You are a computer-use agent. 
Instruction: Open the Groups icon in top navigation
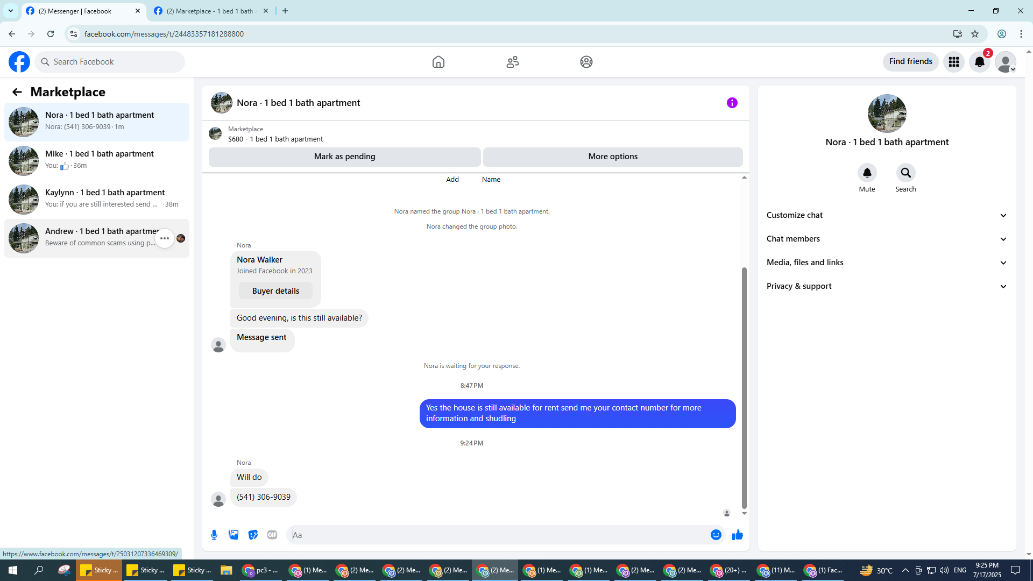pos(586,62)
